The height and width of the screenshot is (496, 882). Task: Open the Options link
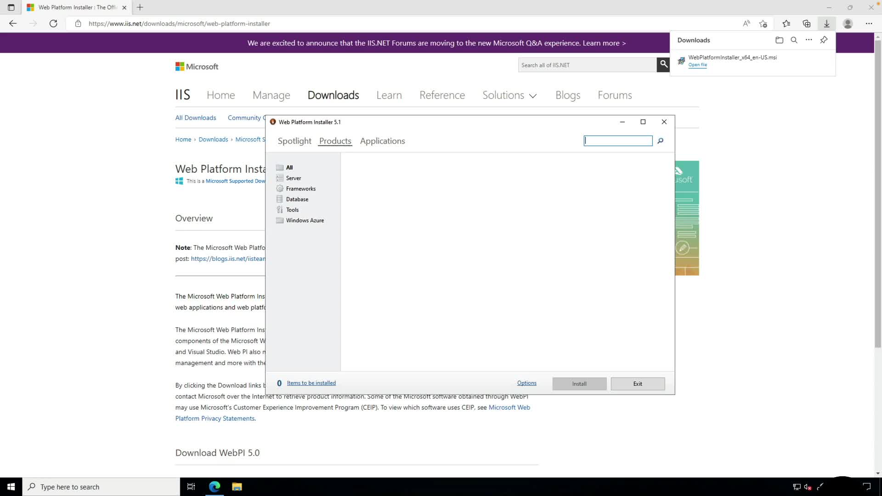[526, 383]
